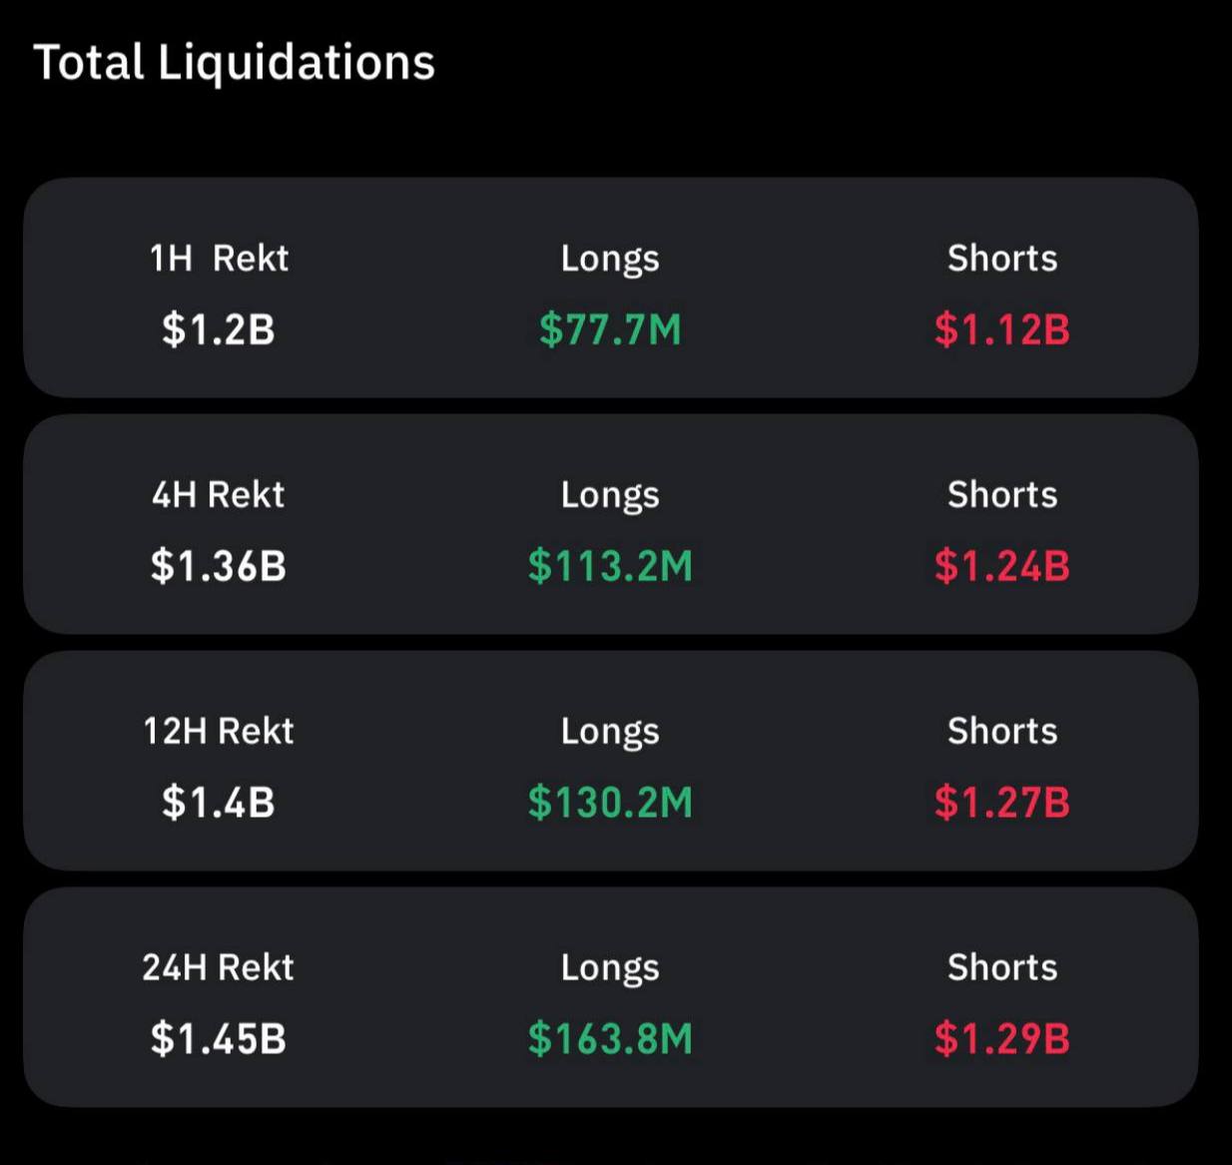Click the Longs label in 1H card
This screenshot has height=1165, width=1232.
610,261
